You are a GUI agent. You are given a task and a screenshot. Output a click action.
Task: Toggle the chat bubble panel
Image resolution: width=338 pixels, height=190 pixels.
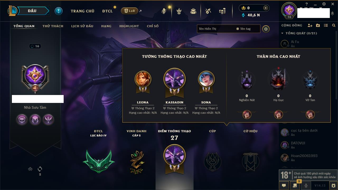284,186
